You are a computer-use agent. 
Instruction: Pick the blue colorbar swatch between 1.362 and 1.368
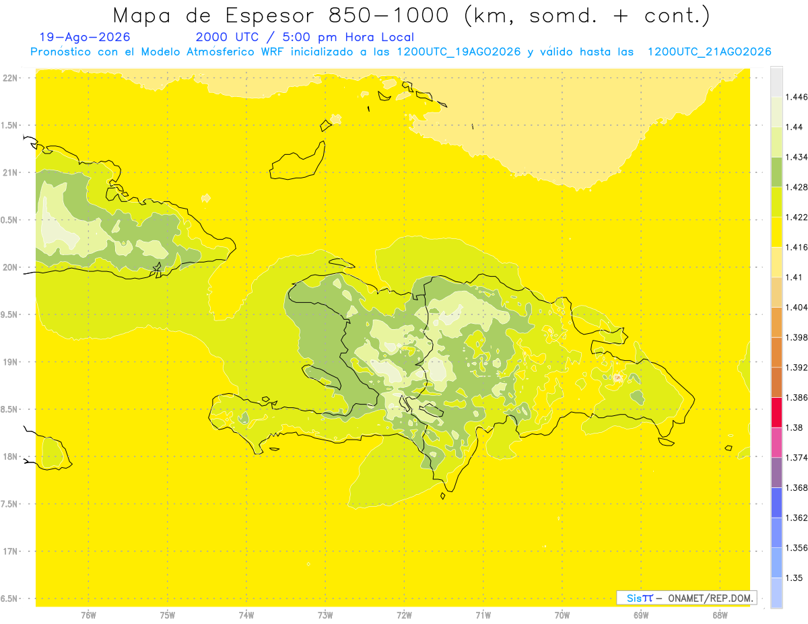tap(776, 502)
